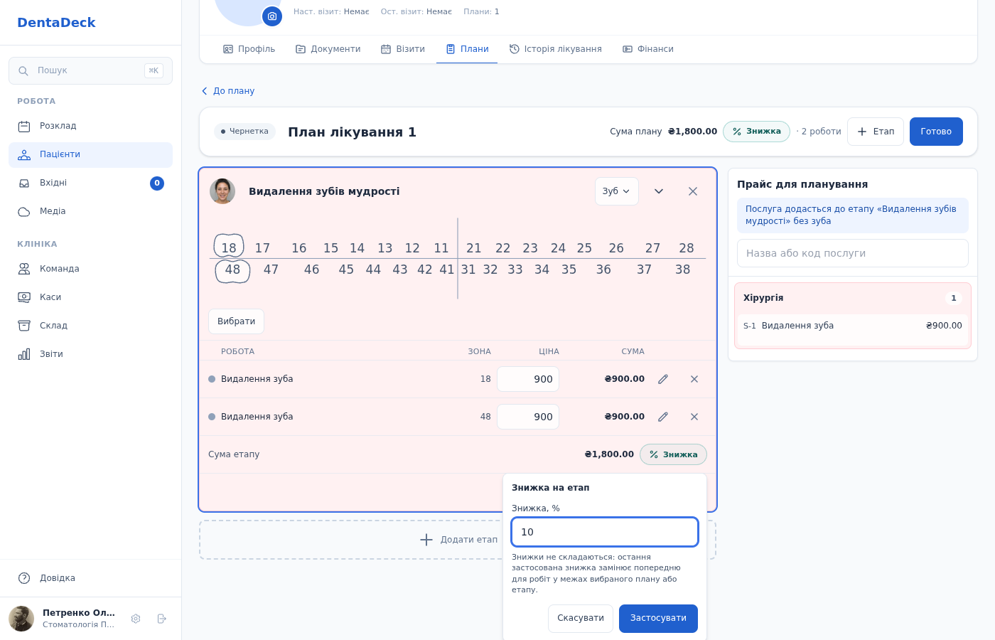Screen dimensions: 995x640
Task: Open the Історія лікування tab
Action: (x=556, y=49)
